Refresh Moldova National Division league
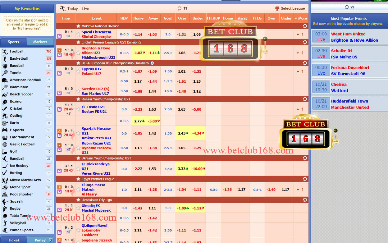 (x=305, y=26)
